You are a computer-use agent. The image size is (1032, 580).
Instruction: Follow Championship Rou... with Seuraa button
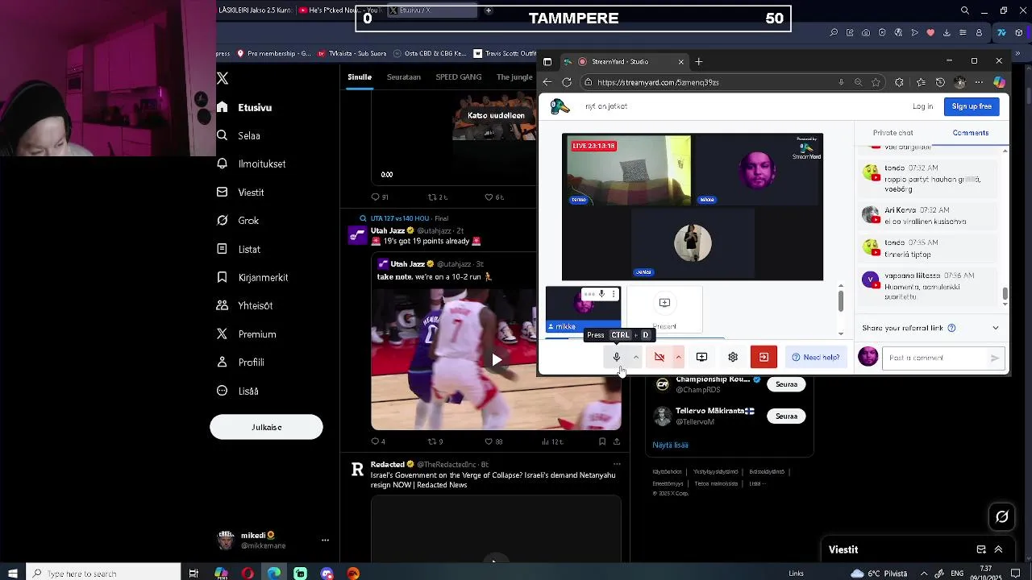click(786, 384)
